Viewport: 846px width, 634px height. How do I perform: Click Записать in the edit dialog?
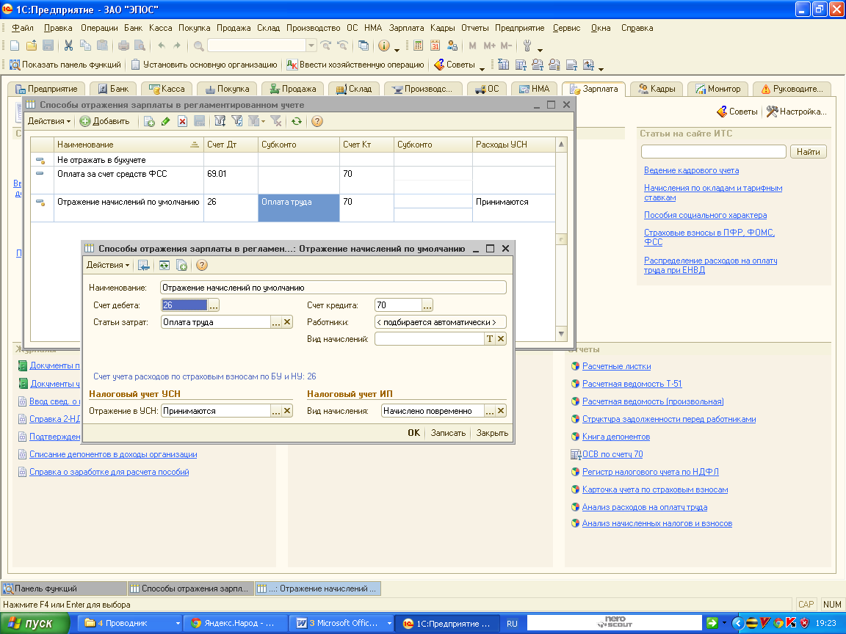tap(448, 433)
